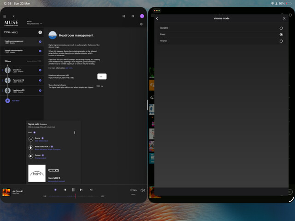Click the Crossfeed filter icon

point(7,70)
